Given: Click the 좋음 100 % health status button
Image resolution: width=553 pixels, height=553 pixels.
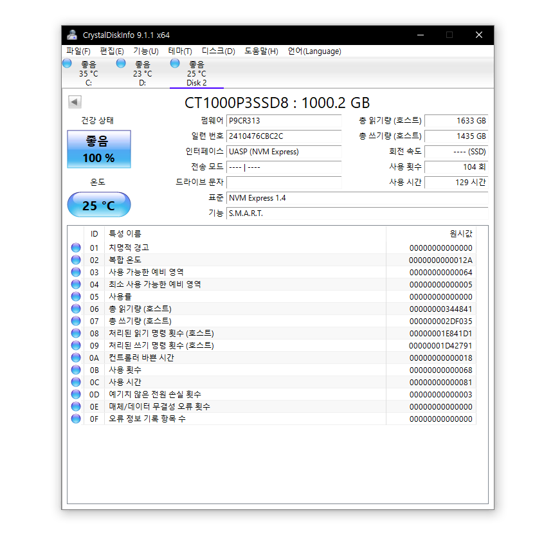Looking at the screenshot, I should (x=99, y=149).
